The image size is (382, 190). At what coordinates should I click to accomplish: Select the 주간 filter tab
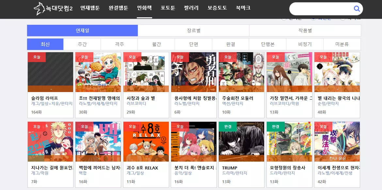[82, 44]
